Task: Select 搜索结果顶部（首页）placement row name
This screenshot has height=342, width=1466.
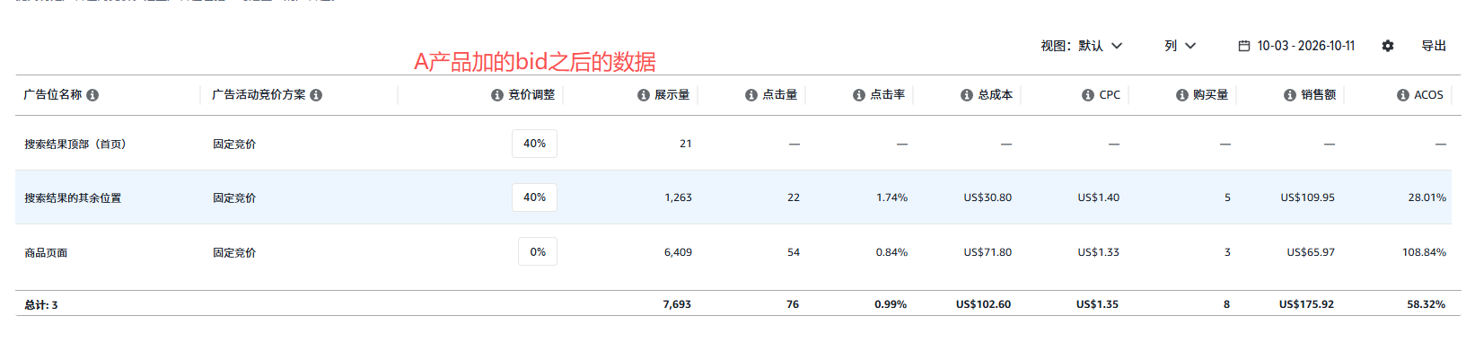Action: point(75,145)
